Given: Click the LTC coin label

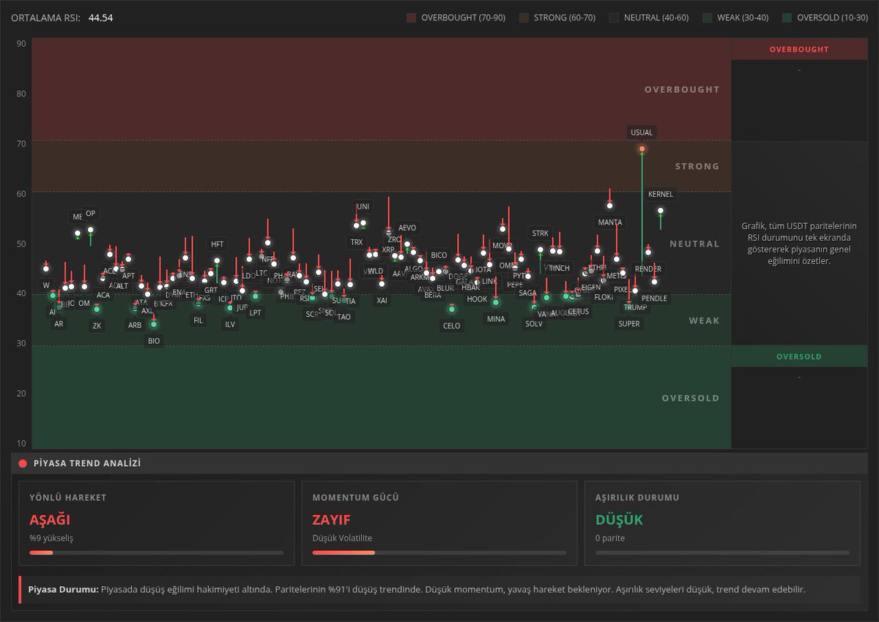Looking at the screenshot, I should click(x=262, y=272).
